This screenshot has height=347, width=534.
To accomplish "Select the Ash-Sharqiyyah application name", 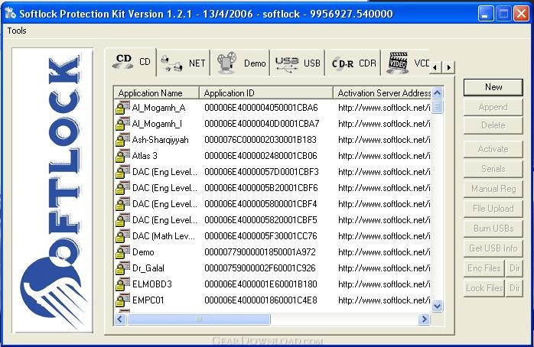I will (160, 140).
